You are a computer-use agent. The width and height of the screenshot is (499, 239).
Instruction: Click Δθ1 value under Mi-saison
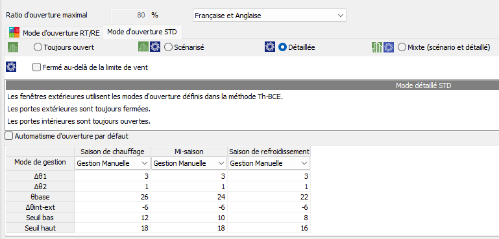click(x=189, y=176)
